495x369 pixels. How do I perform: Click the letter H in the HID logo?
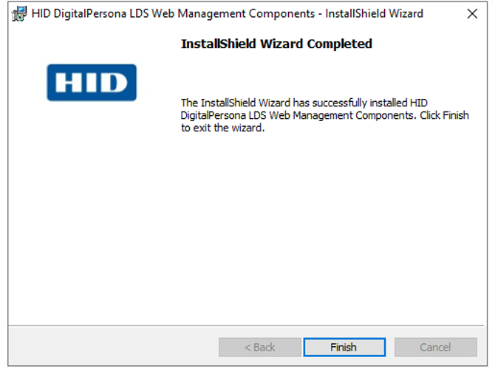(x=67, y=83)
